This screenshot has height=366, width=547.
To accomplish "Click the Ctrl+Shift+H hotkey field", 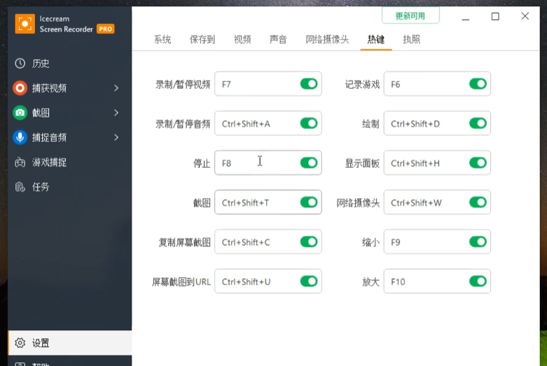I will pos(437,163).
